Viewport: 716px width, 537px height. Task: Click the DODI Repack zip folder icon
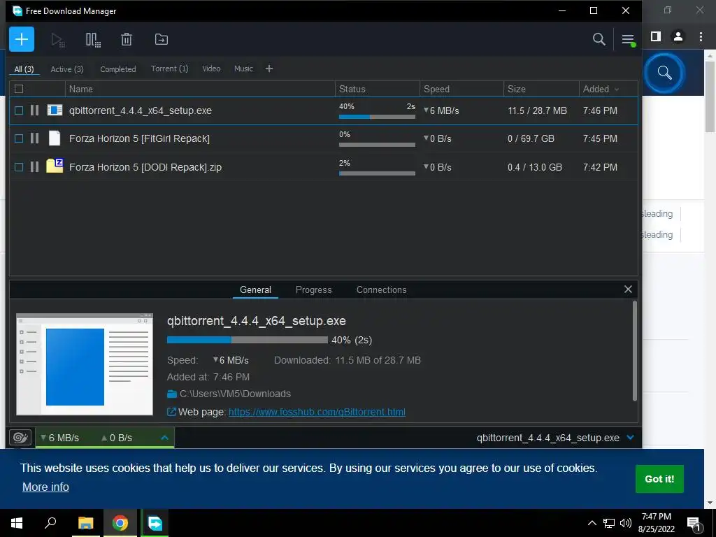pyautogui.click(x=55, y=166)
